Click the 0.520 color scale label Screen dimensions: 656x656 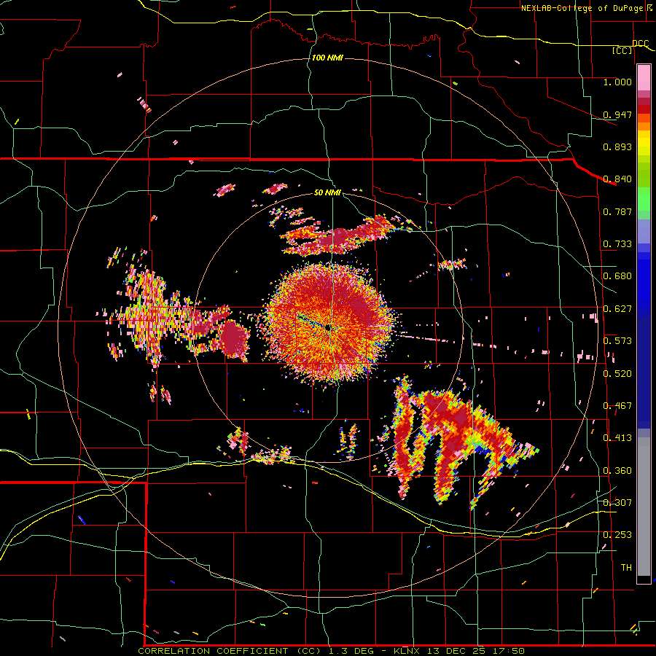(617, 374)
